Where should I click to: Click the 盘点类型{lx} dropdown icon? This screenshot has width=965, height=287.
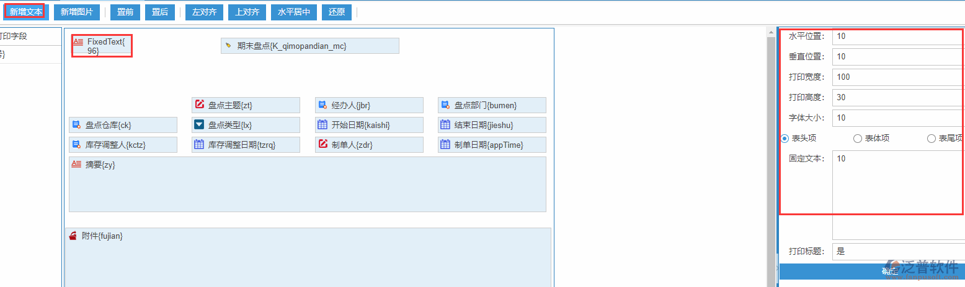point(199,124)
